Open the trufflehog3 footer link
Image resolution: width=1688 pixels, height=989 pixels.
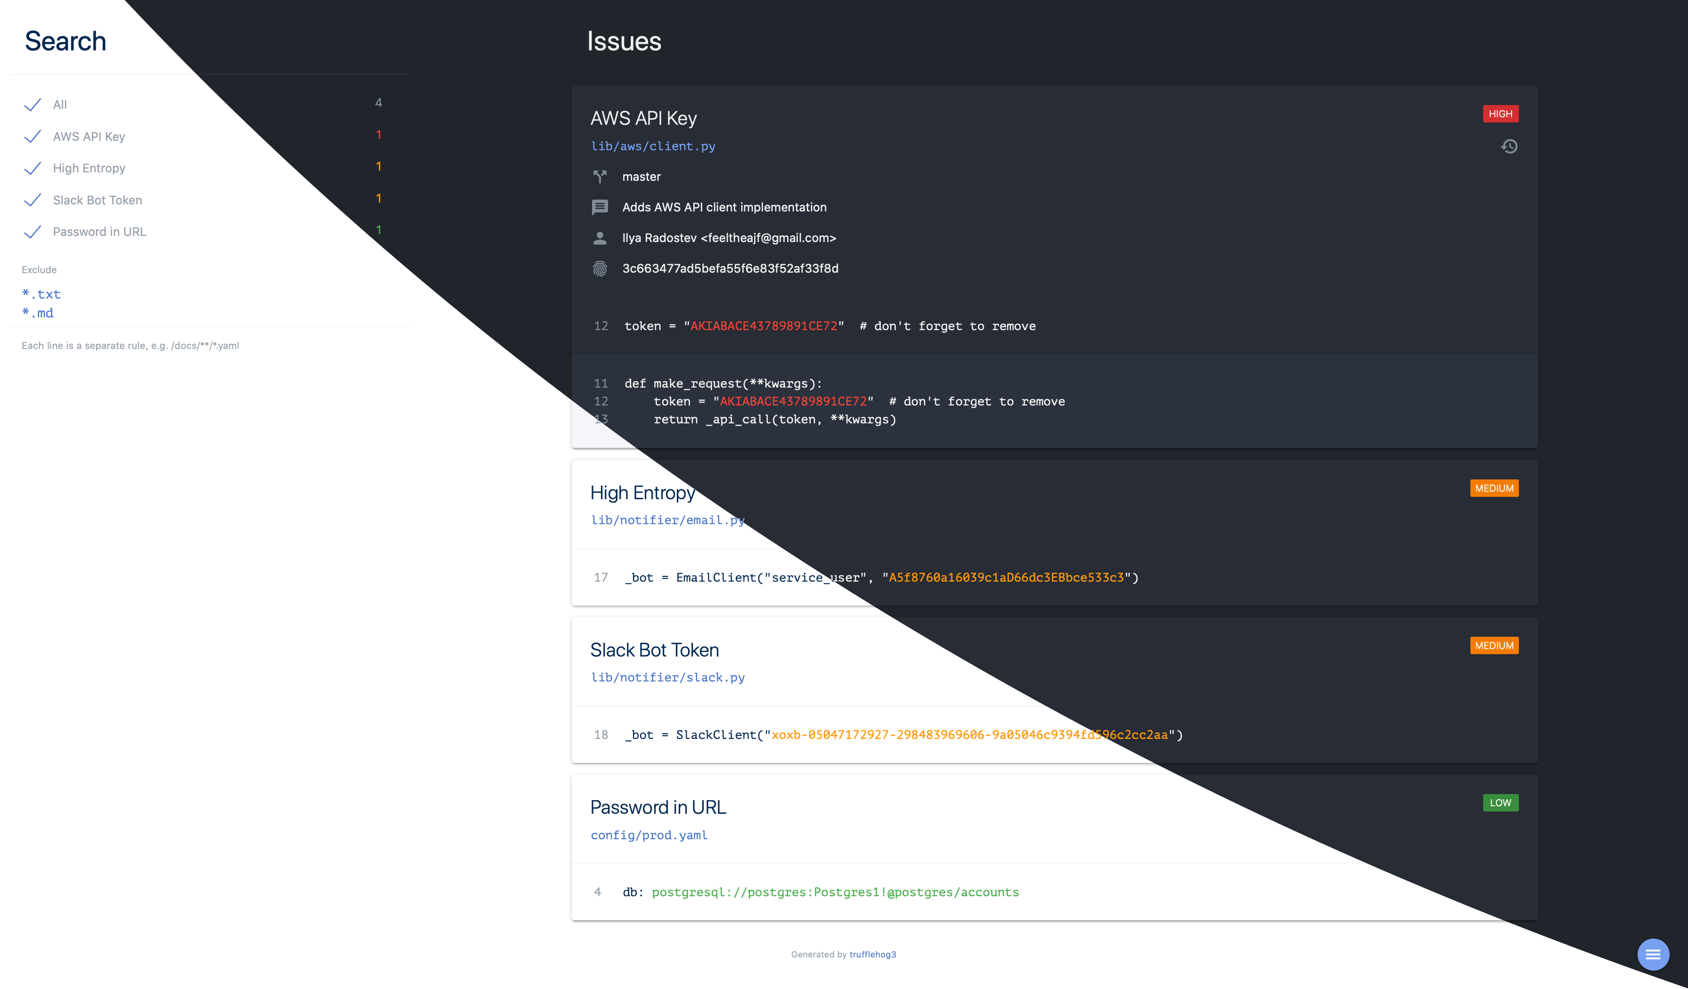coord(872,954)
